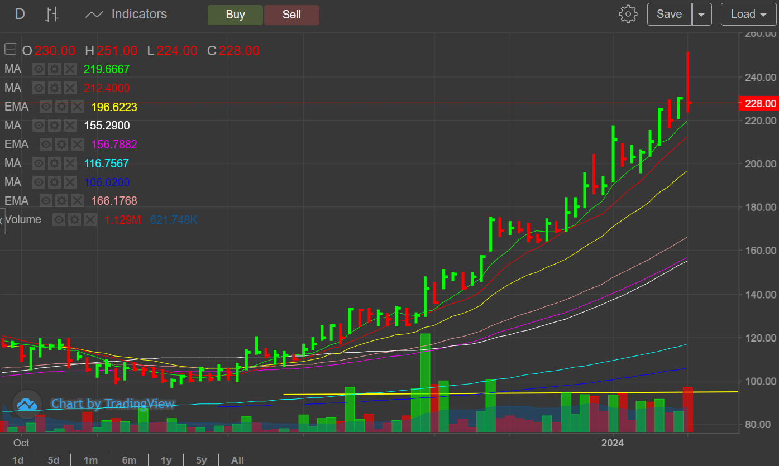Click the TradingView cloud logo
The width and height of the screenshot is (779, 466).
27,403
